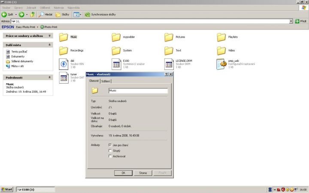Open the Start menu

pos(7,190)
